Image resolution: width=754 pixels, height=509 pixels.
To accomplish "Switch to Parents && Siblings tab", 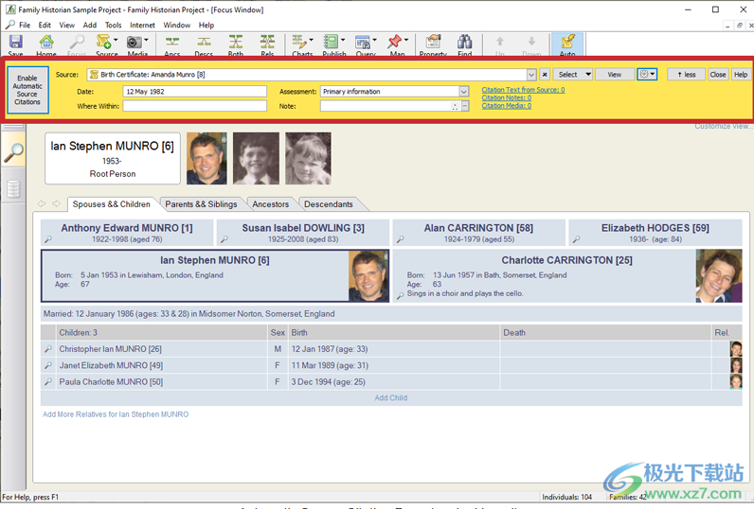I will (x=201, y=204).
